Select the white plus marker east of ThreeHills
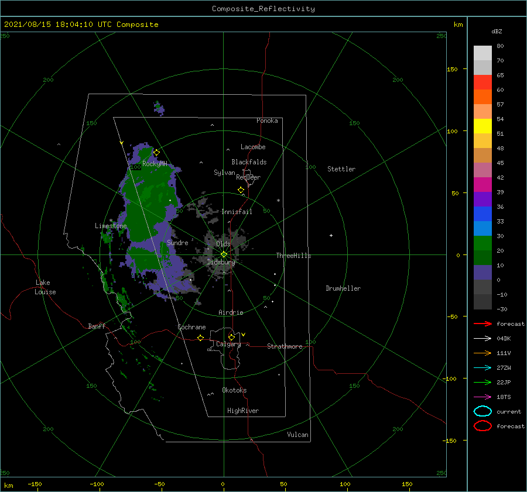The width and height of the screenshot is (527, 492). point(331,235)
